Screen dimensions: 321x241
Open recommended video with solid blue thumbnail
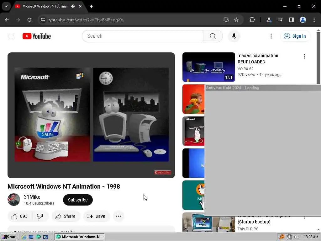pyautogui.click(x=193, y=163)
